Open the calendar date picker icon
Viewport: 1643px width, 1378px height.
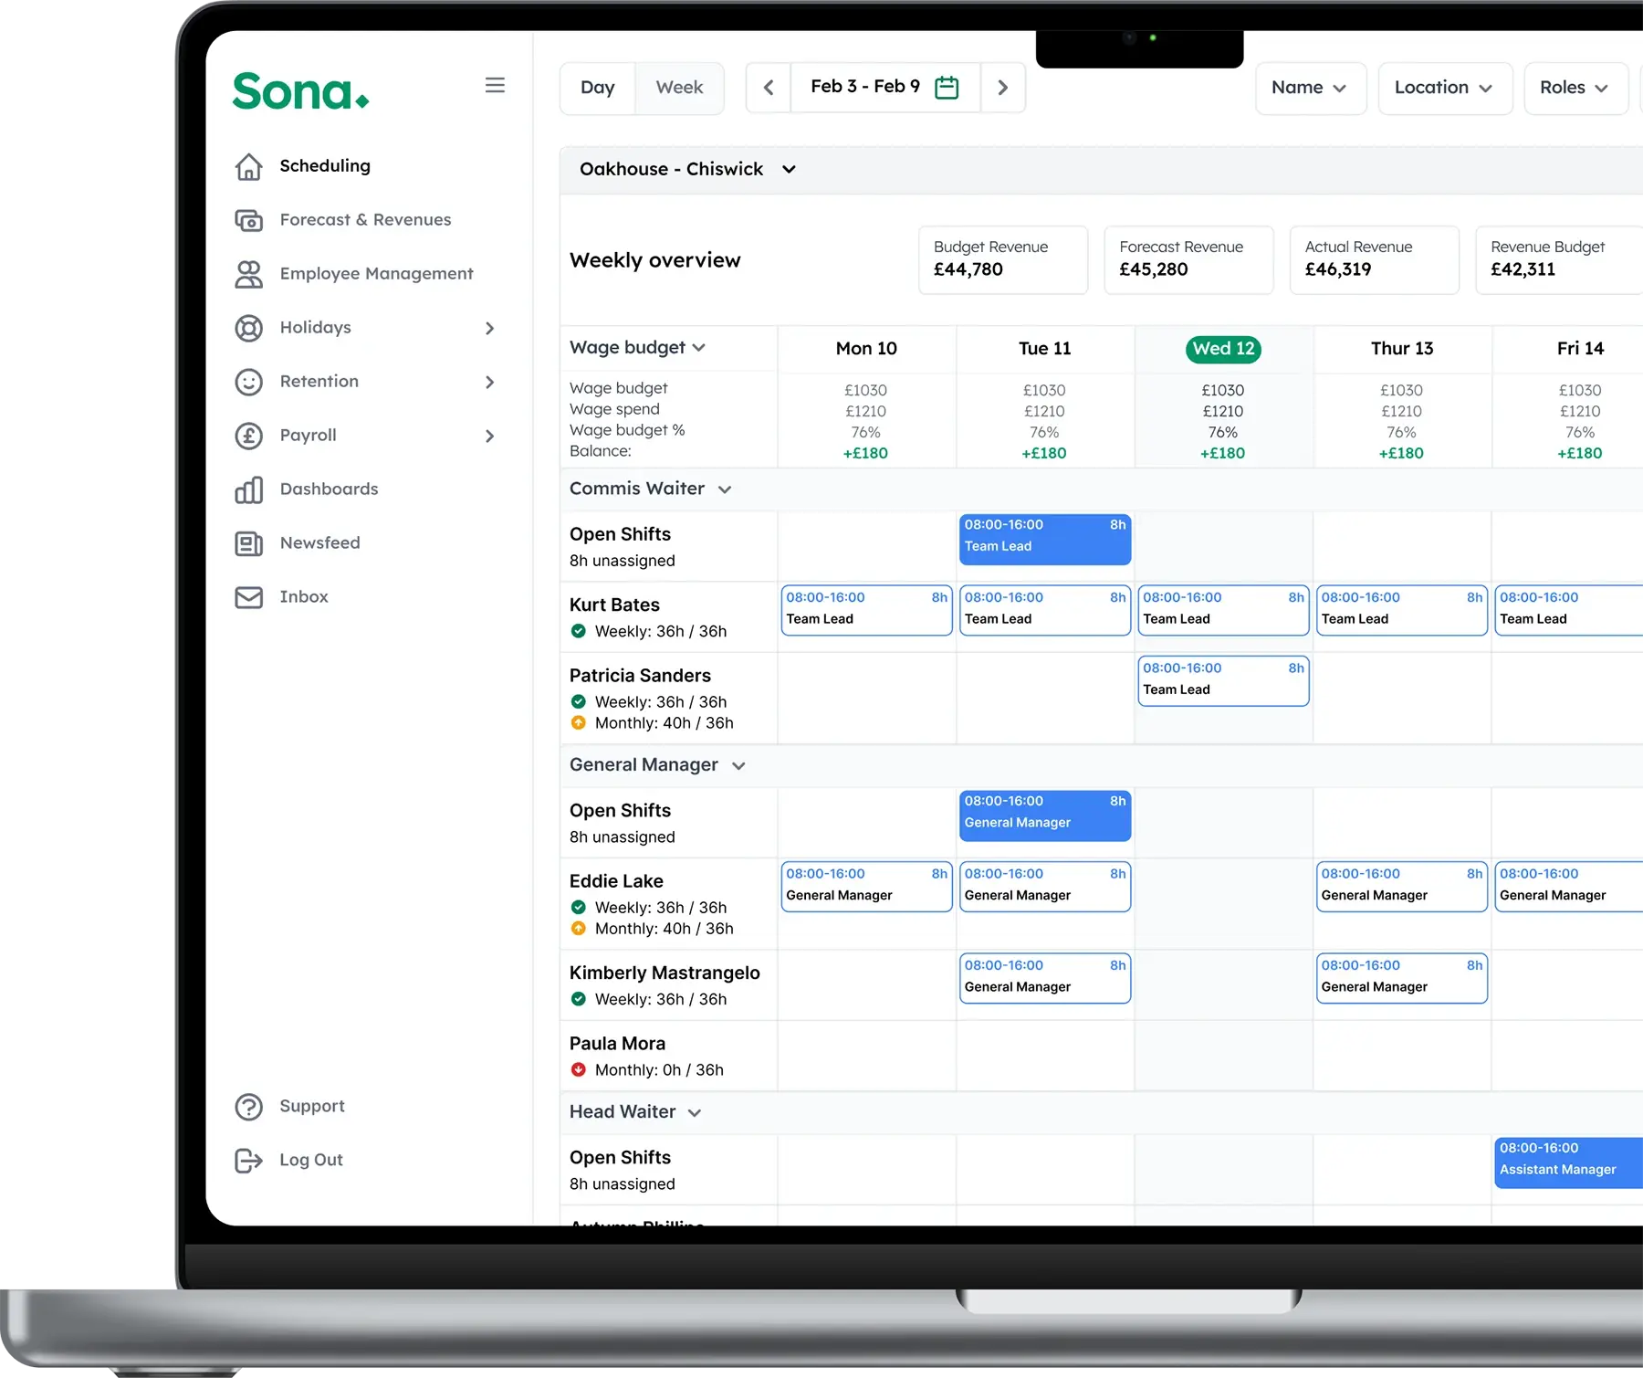point(947,88)
